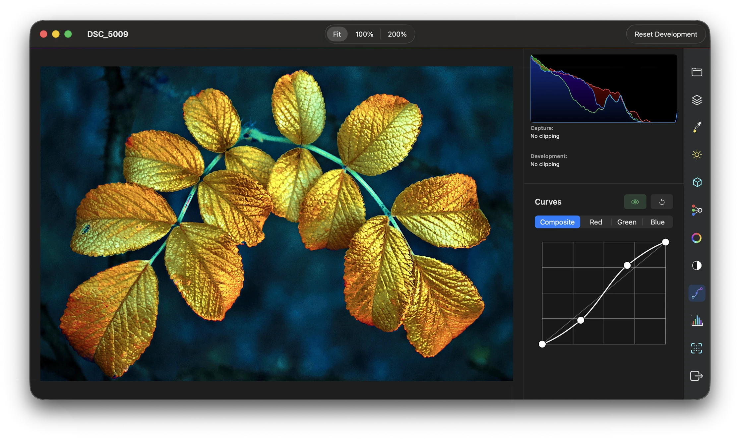Select the shadow curve control point
This screenshot has width=740, height=439.
pos(581,320)
